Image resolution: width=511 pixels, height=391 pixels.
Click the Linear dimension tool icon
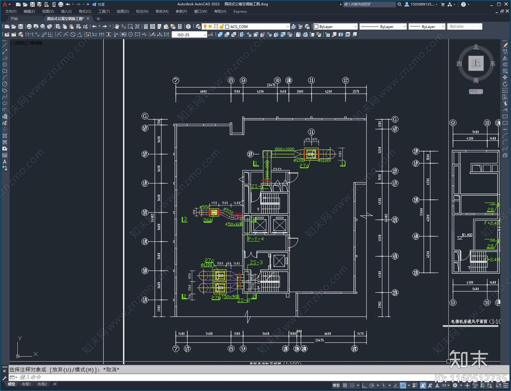click(x=30, y=34)
